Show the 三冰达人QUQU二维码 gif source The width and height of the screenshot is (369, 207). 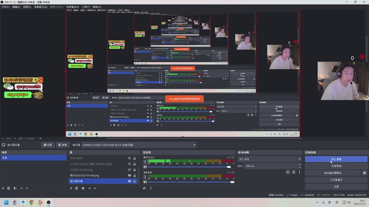click(x=130, y=164)
